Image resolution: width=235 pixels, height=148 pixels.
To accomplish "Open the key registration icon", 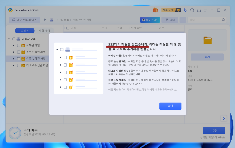I will click(x=185, y=10).
